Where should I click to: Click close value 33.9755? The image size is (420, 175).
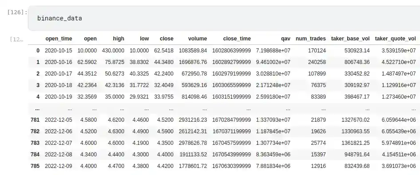pyautogui.click(x=164, y=96)
